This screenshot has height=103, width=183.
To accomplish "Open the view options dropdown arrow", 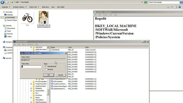I will pyautogui.click(x=172, y=7).
